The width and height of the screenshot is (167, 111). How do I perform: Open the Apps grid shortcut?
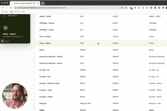tap(5, 12)
